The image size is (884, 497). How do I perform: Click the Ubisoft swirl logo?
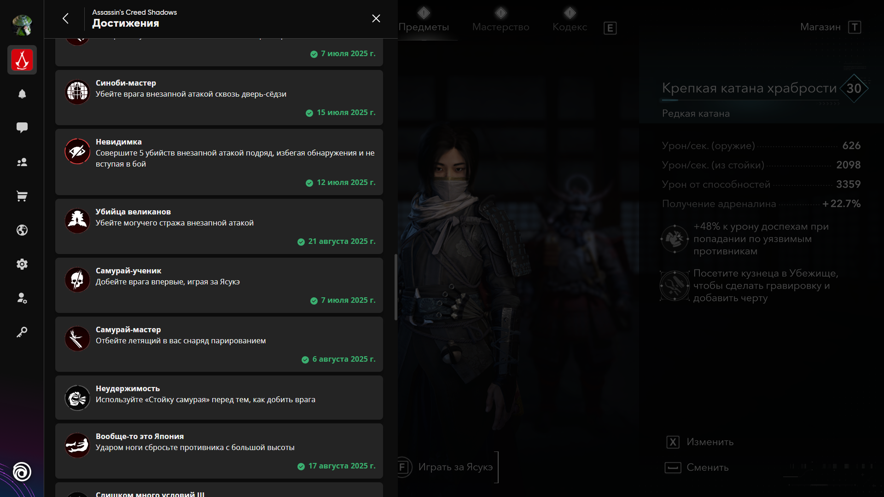[22, 472]
